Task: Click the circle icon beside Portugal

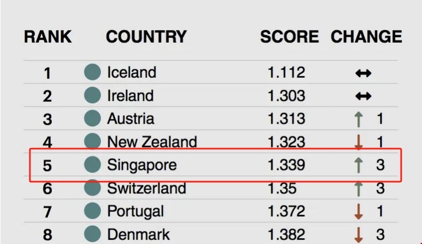Action: 92,211
